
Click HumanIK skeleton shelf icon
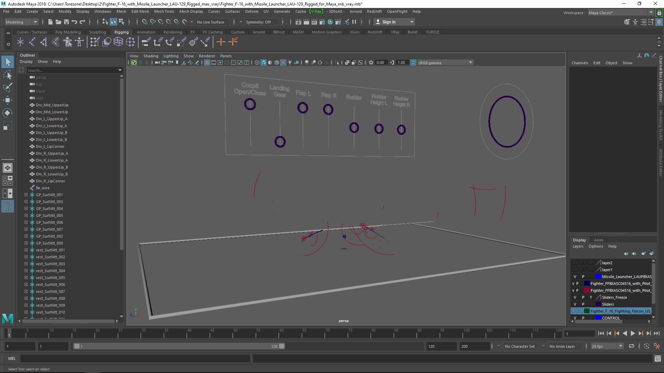pos(80,42)
